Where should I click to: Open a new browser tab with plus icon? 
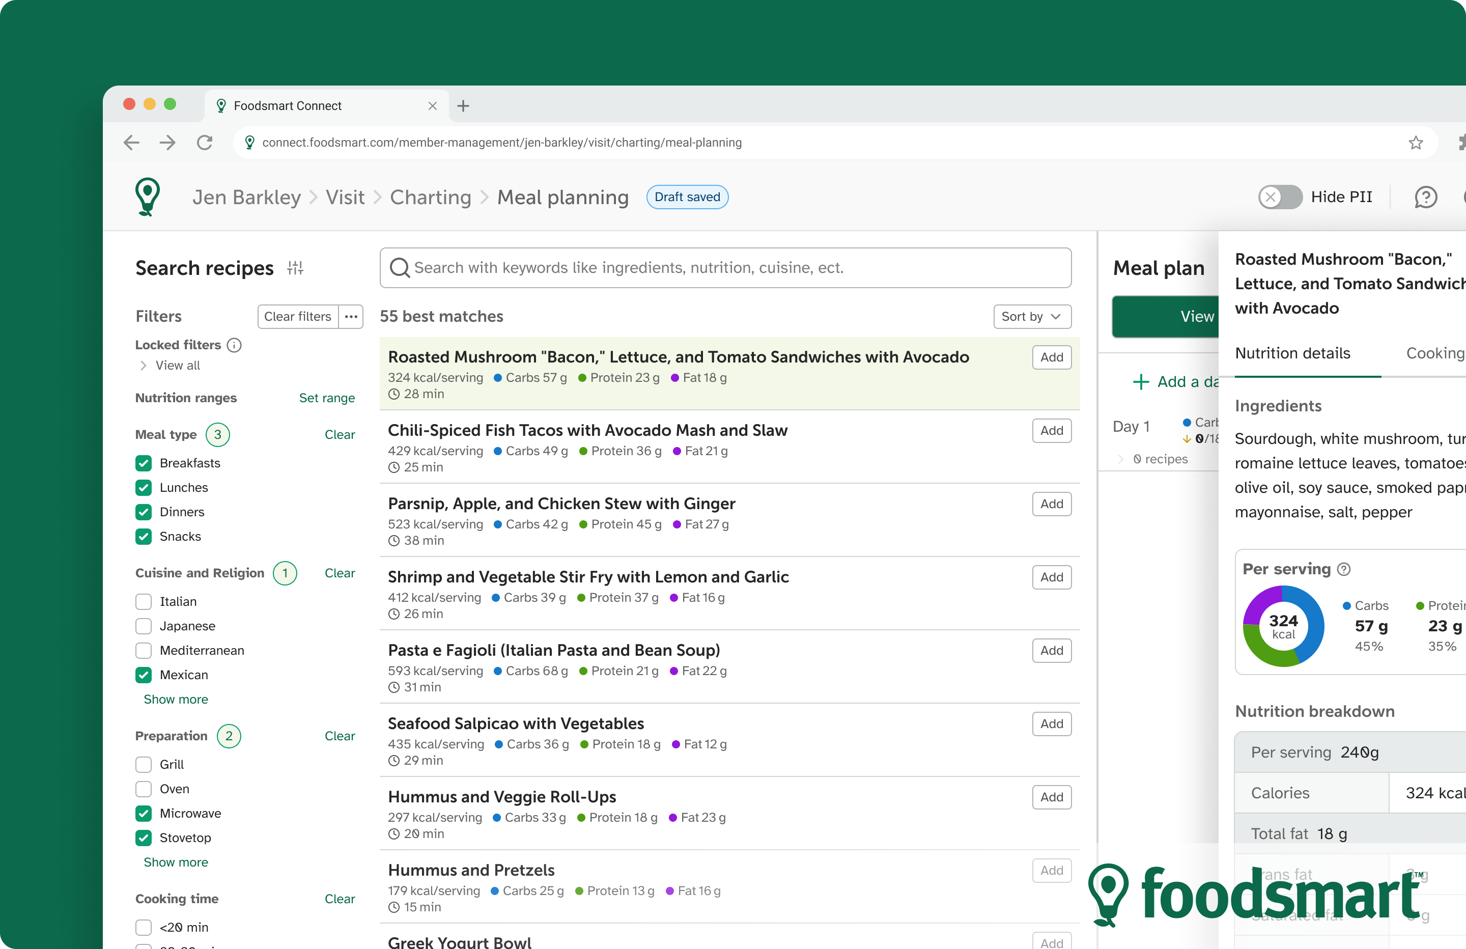coord(463,106)
